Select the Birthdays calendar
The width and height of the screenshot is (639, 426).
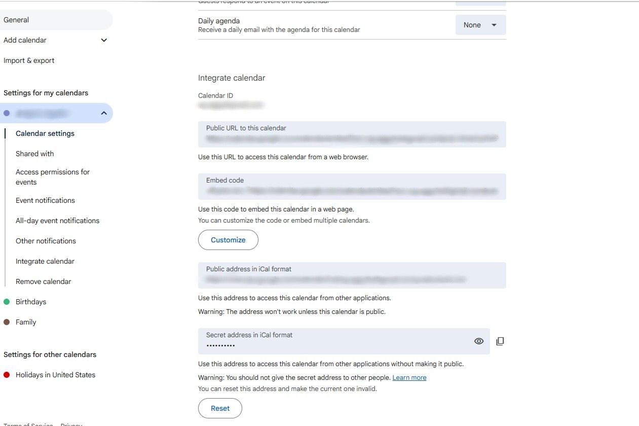pyautogui.click(x=31, y=302)
